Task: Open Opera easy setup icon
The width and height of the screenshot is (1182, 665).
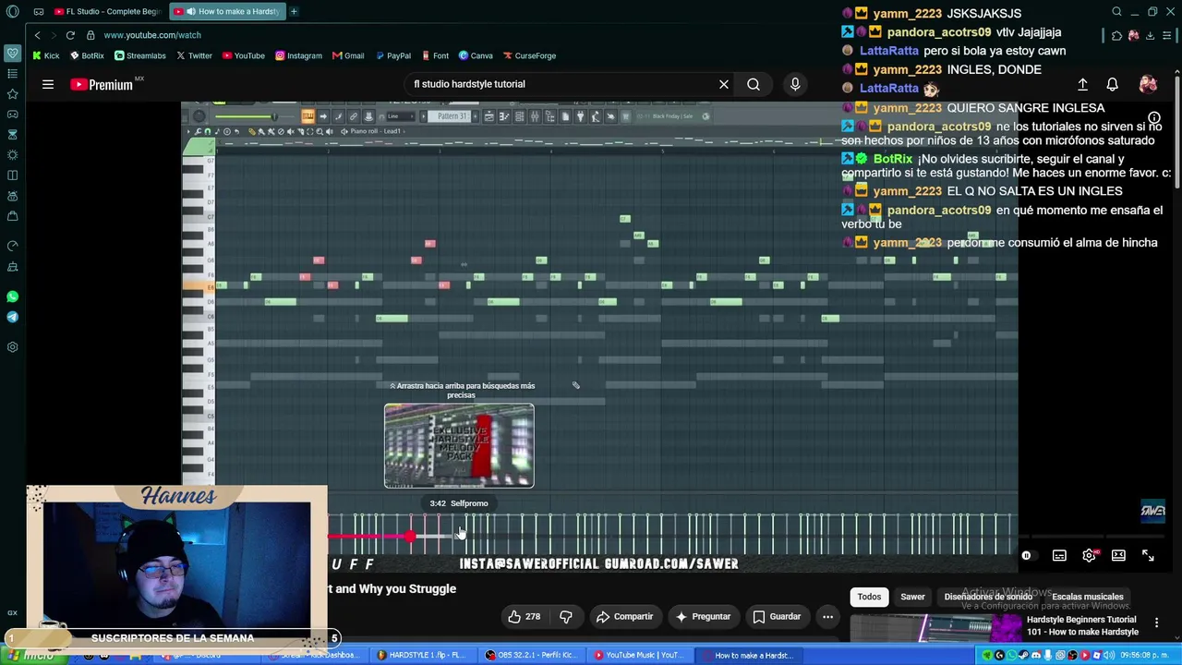Action: (1166, 35)
